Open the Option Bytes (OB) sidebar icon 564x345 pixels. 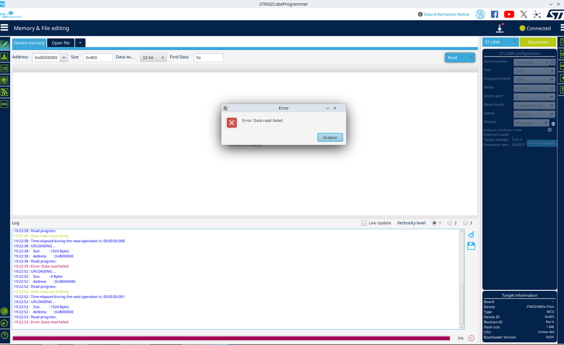pyautogui.click(x=5, y=68)
